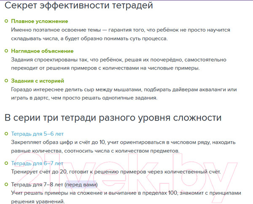Screen dimensions: 253x204
Task: Click heading 'В серии три тетради разного уровня сложности'
Action: (113, 118)
